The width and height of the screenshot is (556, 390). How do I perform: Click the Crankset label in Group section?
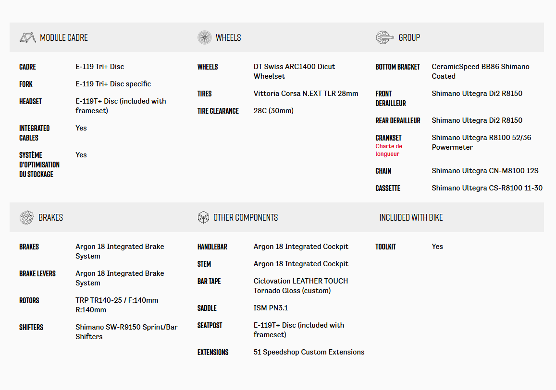388,138
